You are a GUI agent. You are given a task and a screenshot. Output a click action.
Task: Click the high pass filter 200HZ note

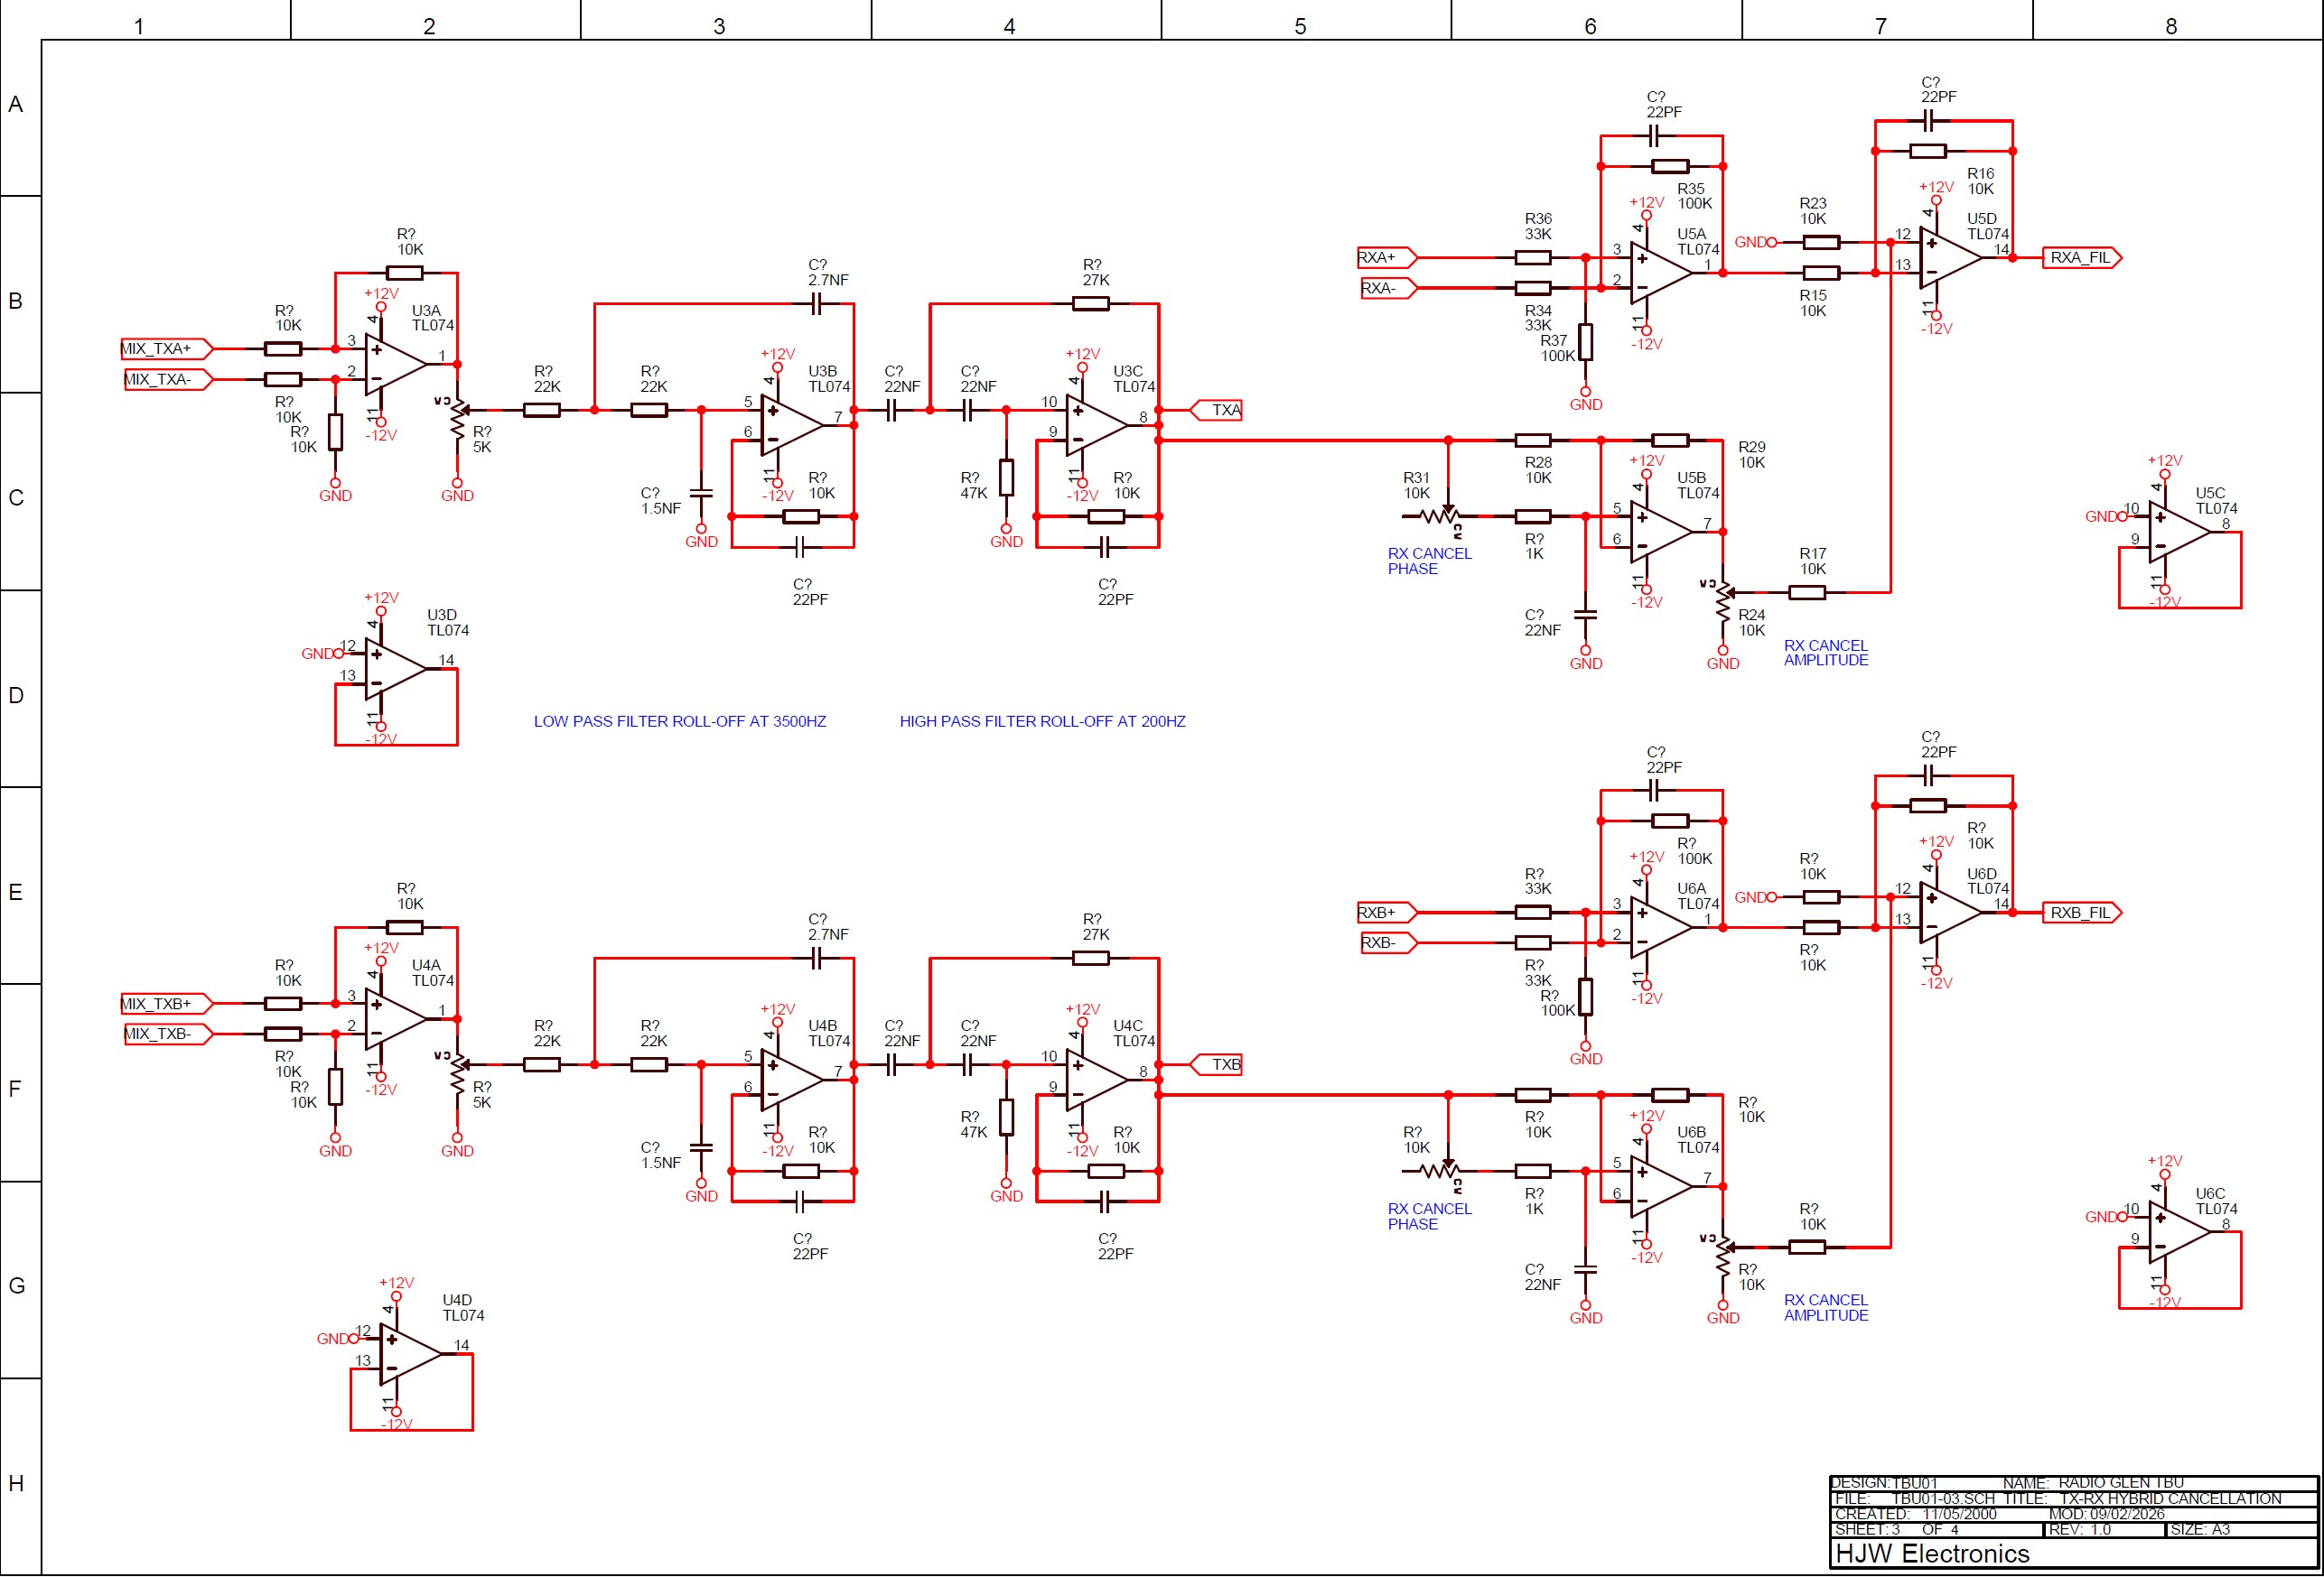point(1042,721)
